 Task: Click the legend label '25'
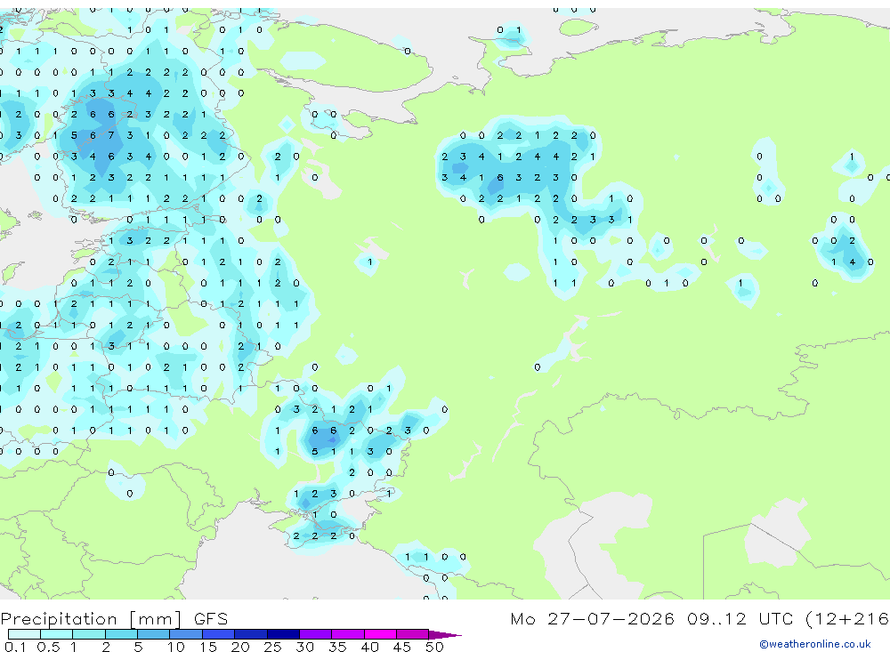[272, 647]
